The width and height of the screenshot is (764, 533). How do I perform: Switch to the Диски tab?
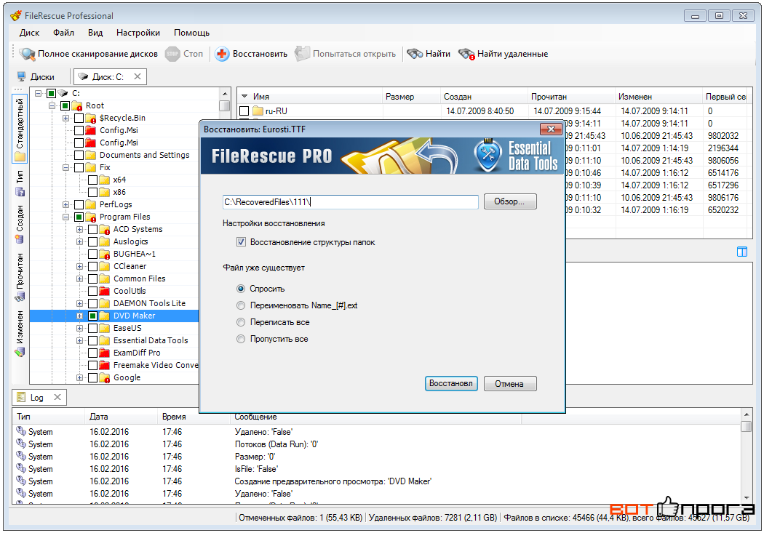tap(35, 77)
